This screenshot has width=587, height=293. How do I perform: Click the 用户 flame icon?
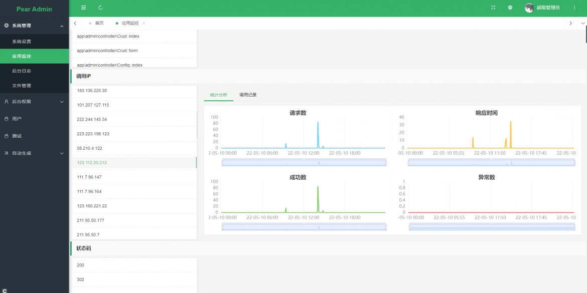(x=7, y=119)
